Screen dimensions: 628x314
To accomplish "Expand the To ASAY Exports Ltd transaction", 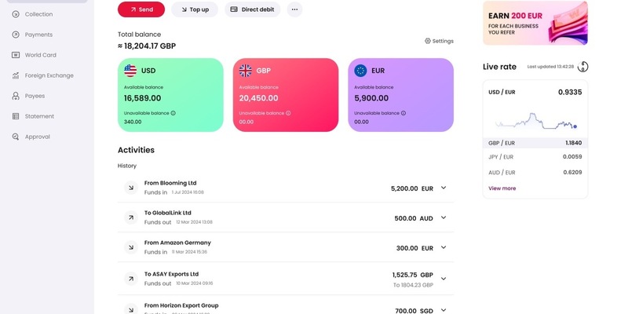I will pos(444,278).
